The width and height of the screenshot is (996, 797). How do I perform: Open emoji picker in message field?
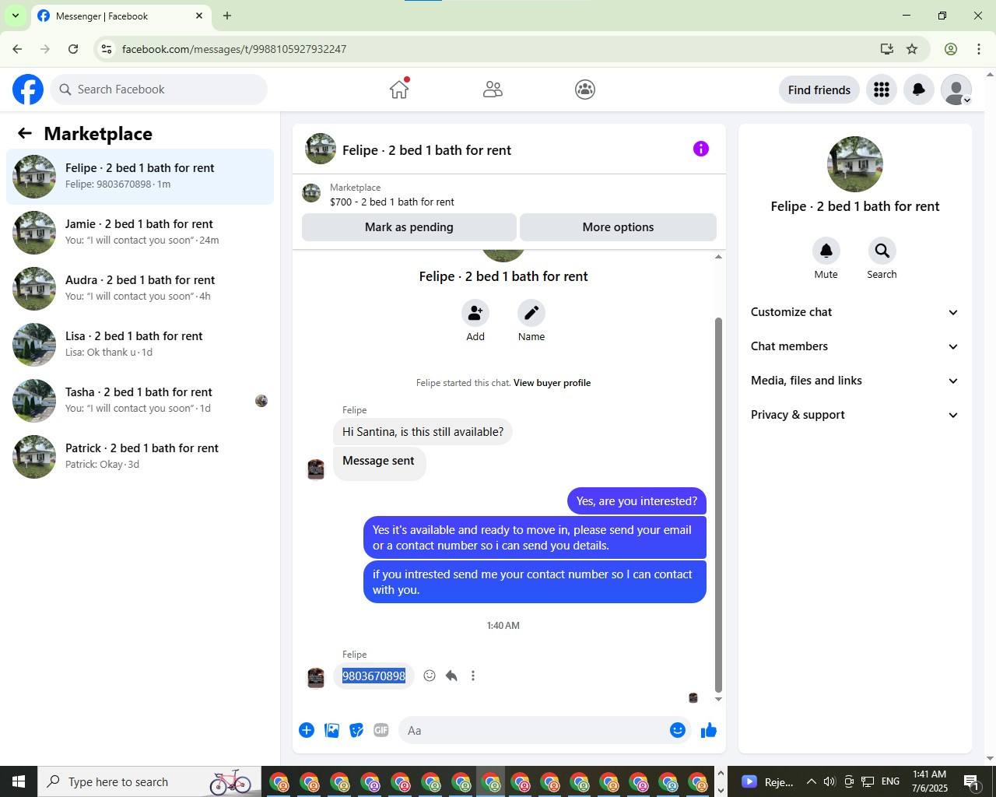[678, 730]
